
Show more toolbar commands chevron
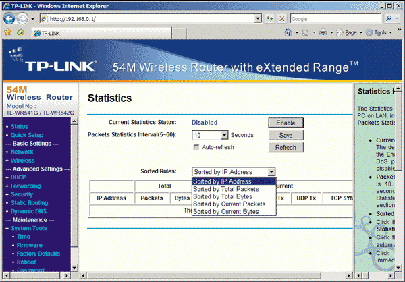point(400,30)
